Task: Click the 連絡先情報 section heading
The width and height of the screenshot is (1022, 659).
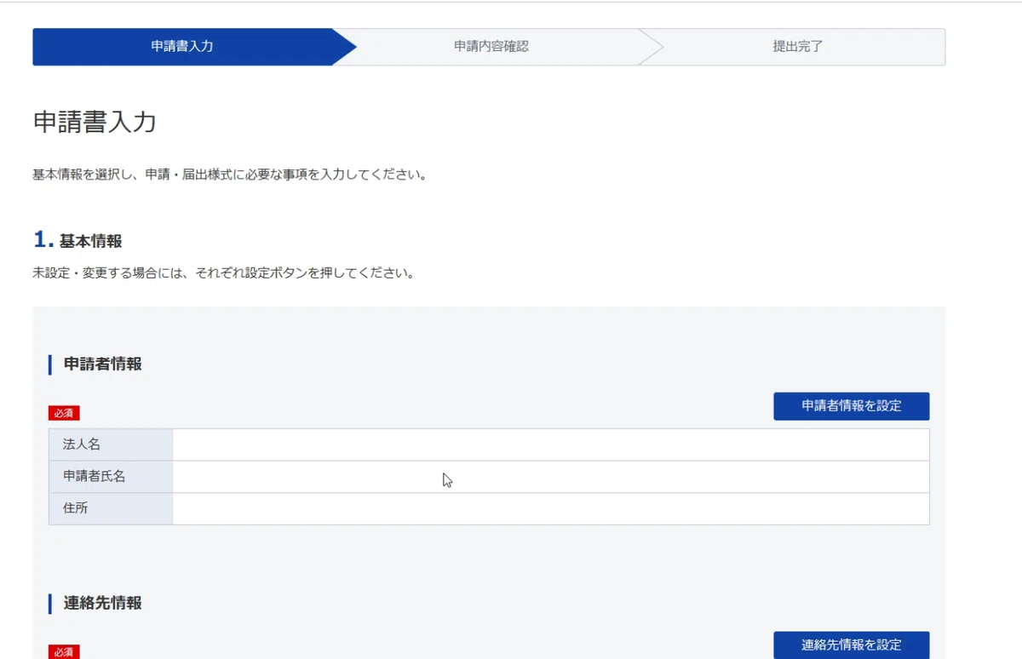Action: coord(103,604)
